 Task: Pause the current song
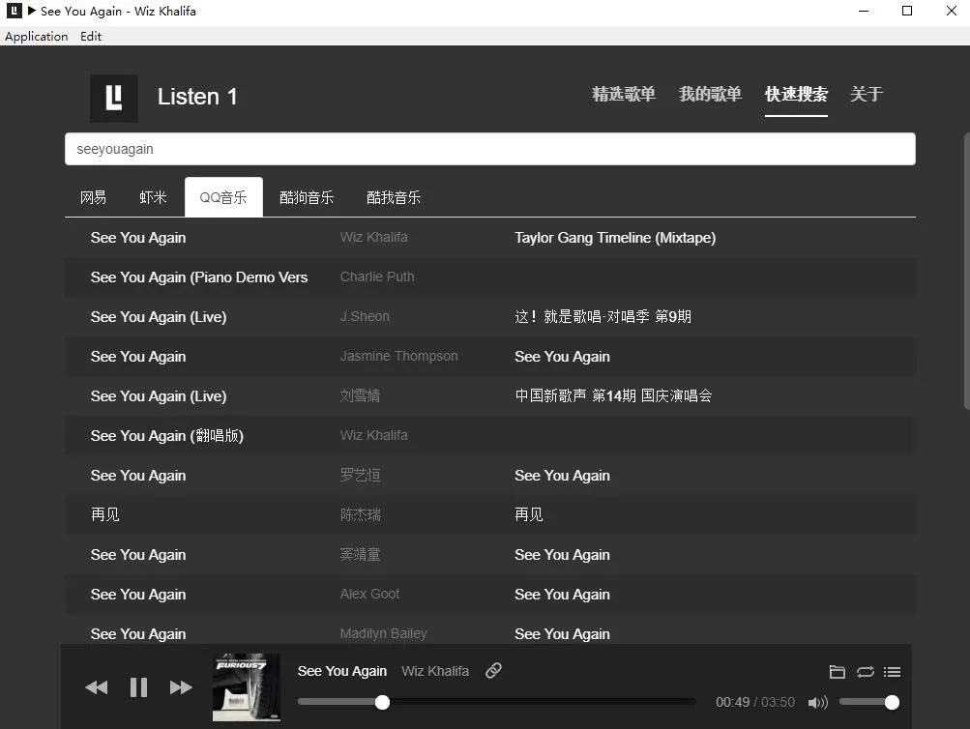point(138,687)
